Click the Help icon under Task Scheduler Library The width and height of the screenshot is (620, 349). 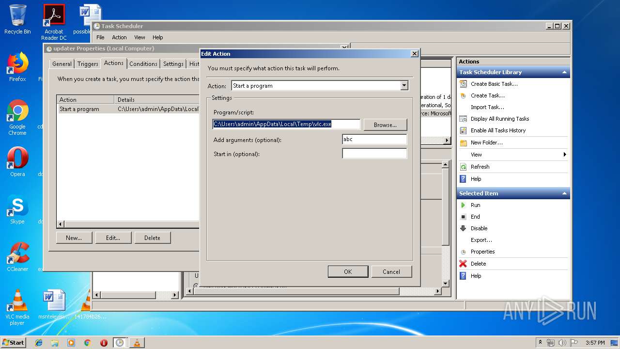[x=463, y=179]
